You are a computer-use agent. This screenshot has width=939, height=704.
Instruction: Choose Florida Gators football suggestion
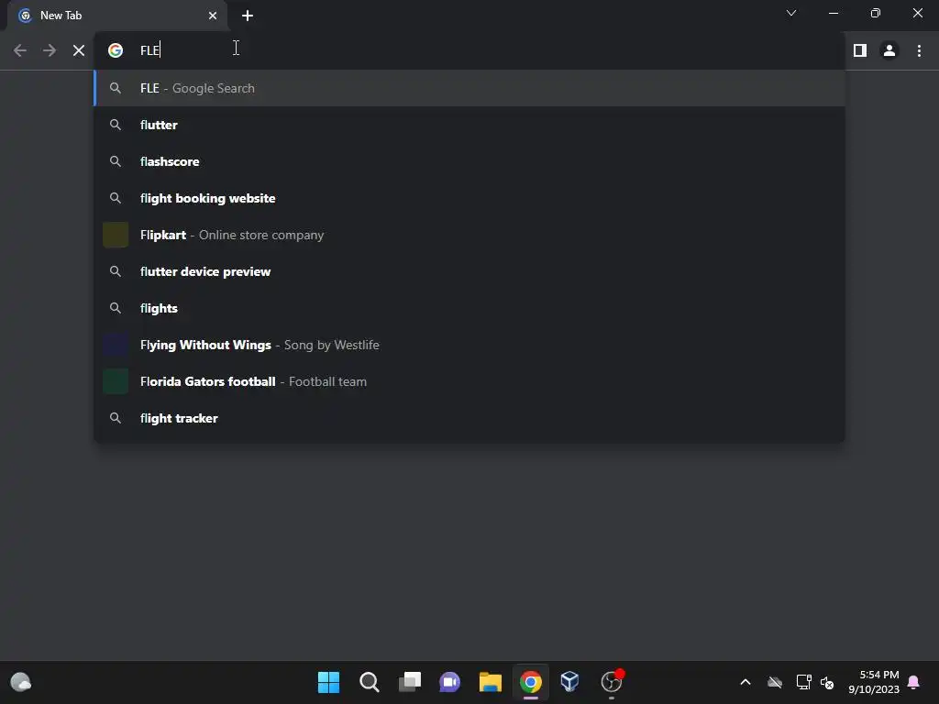[469, 381]
